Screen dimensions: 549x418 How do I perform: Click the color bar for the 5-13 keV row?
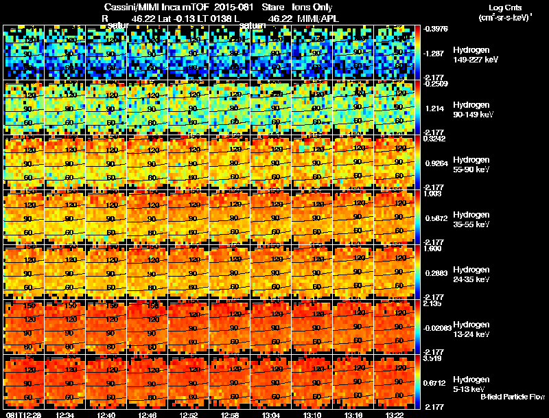point(417,382)
